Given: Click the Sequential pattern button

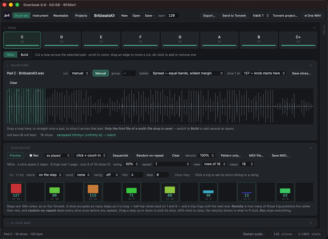Looking at the screenshot, I should point(120,155).
